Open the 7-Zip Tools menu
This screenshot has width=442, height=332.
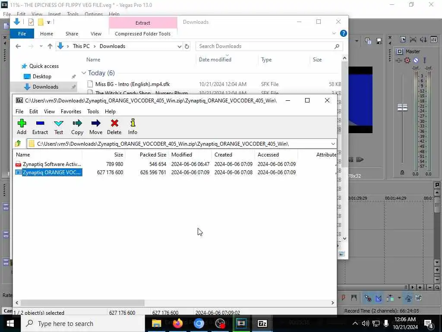tap(93, 112)
